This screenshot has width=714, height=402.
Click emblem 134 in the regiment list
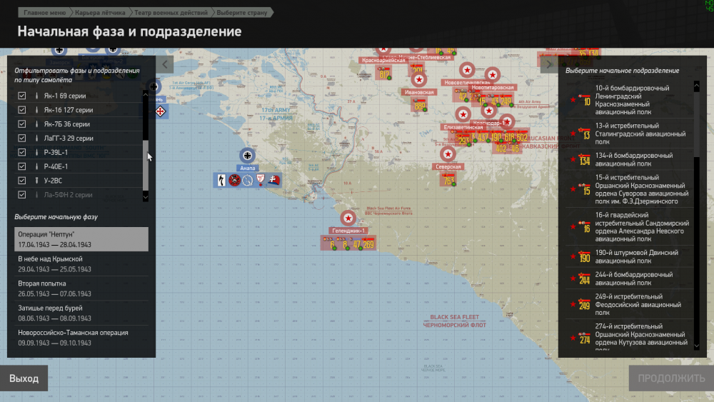pos(584,159)
